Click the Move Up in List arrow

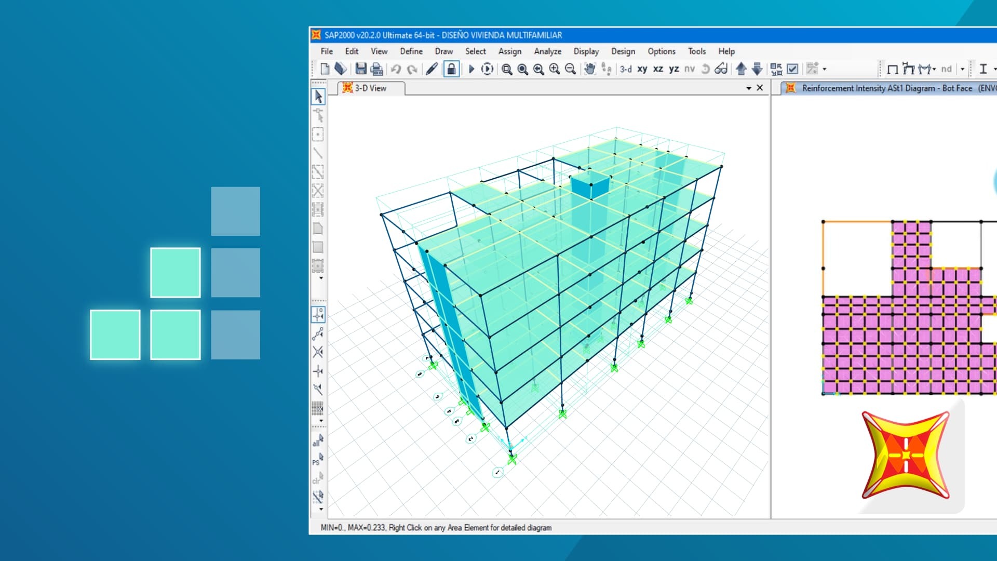tap(742, 69)
